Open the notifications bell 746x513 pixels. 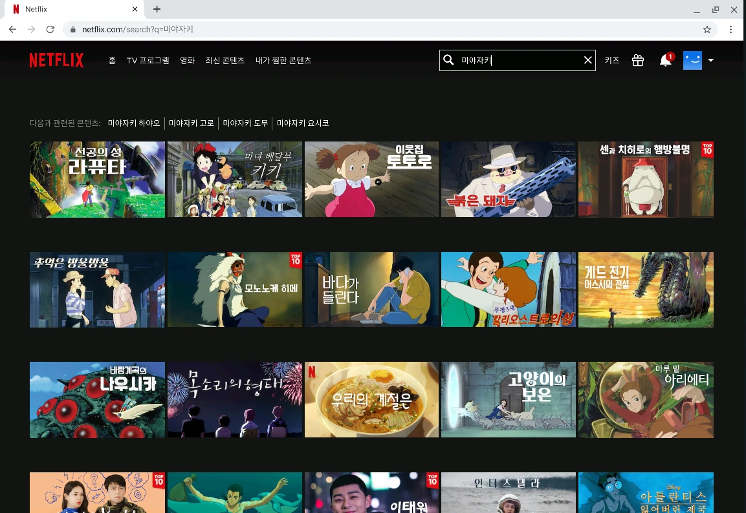(666, 60)
